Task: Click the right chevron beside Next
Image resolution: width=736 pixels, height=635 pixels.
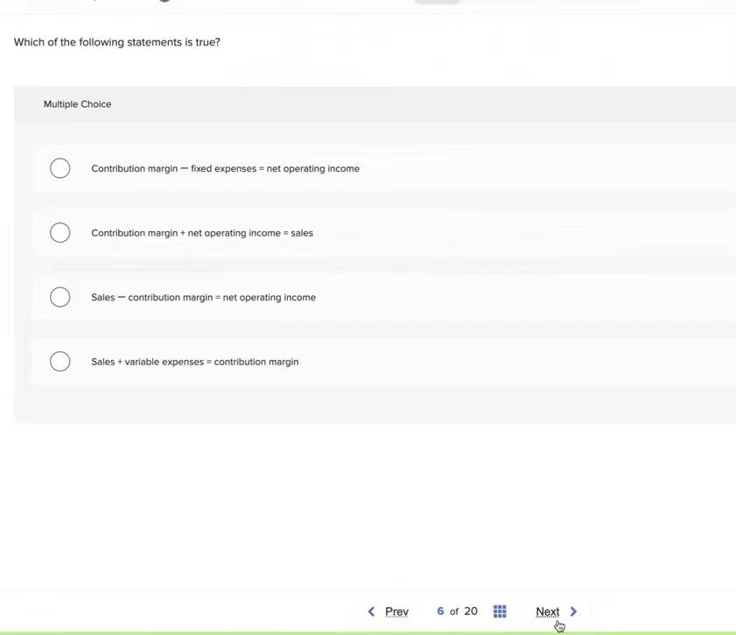Action: click(x=573, y=611)
